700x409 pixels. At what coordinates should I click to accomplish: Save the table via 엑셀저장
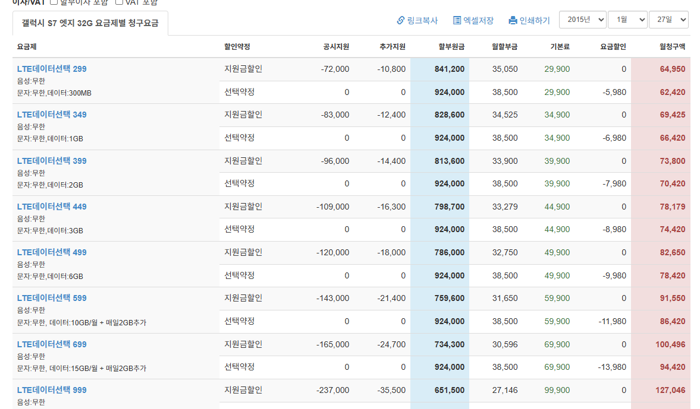tap(473, 21)
